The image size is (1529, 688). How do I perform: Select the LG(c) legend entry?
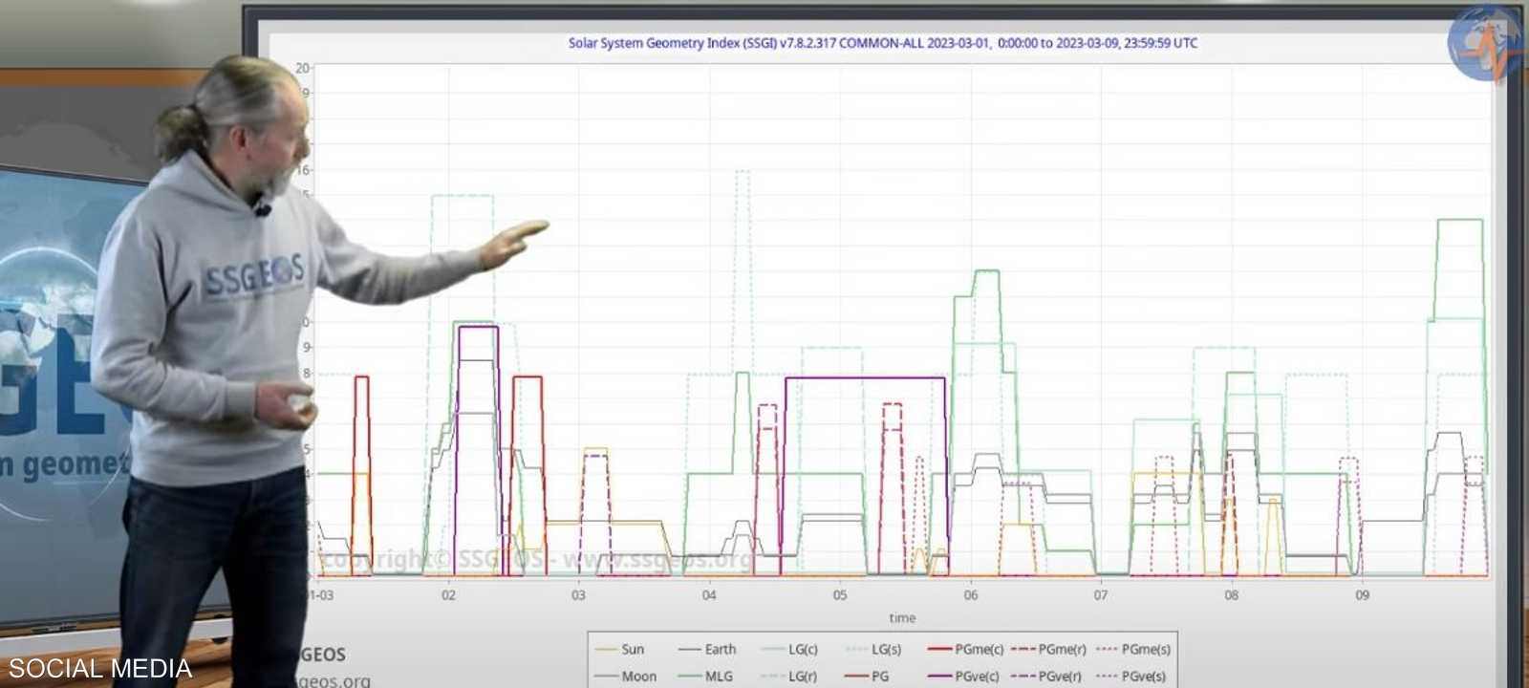pos(789,649)
